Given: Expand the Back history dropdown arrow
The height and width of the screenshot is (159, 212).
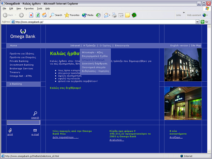Looking at the screenshot, I should (16, 15).
